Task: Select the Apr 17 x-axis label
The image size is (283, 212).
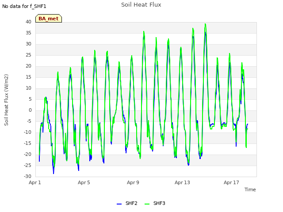Action: coord(231,182)
